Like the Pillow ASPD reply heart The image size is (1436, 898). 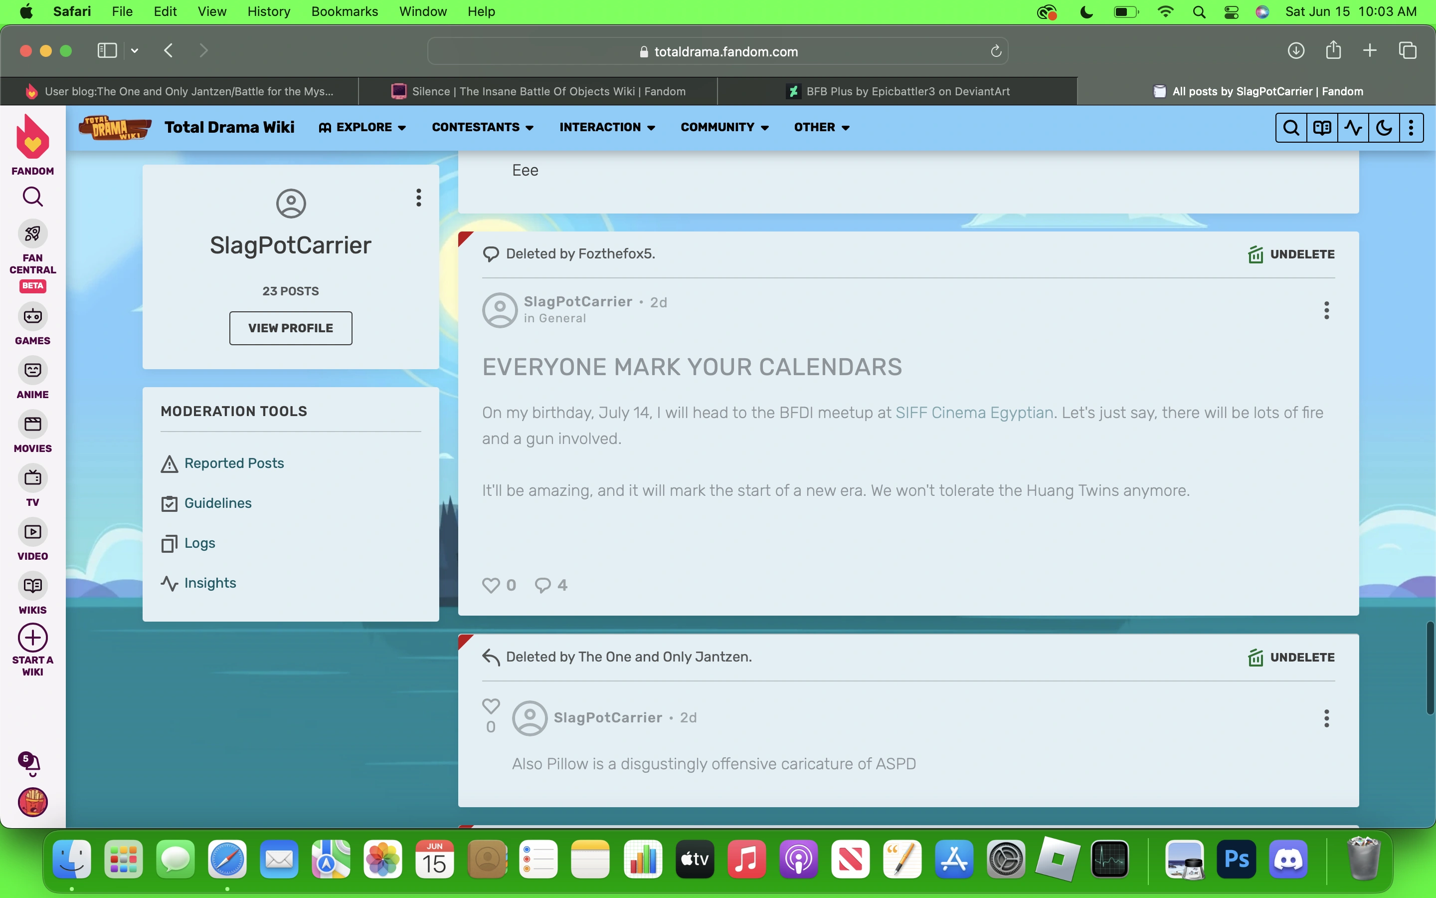[x=491, y=706]
